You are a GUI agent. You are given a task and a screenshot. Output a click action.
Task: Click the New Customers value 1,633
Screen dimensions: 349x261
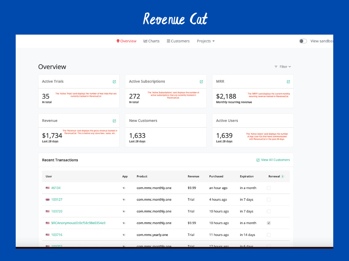(x=137, y=135)
